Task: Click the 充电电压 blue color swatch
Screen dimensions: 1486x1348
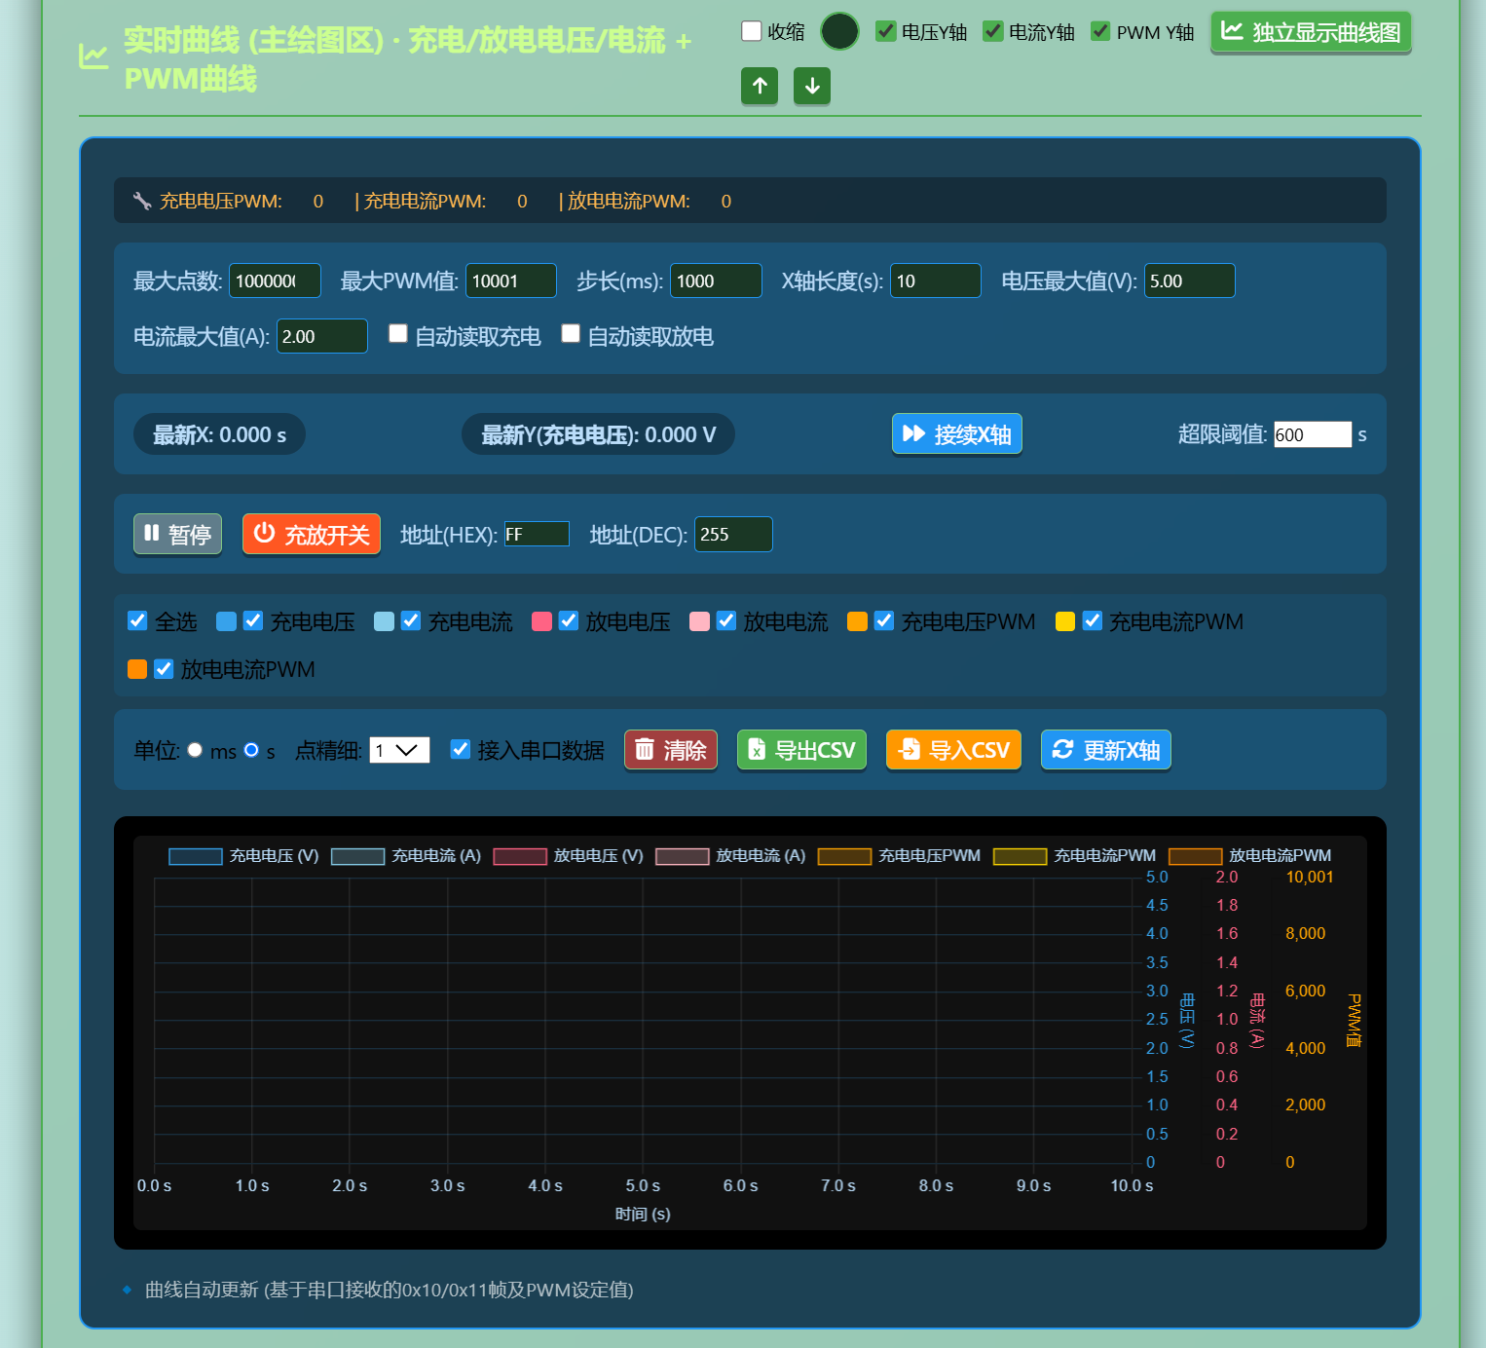Action: click(226, 621)
